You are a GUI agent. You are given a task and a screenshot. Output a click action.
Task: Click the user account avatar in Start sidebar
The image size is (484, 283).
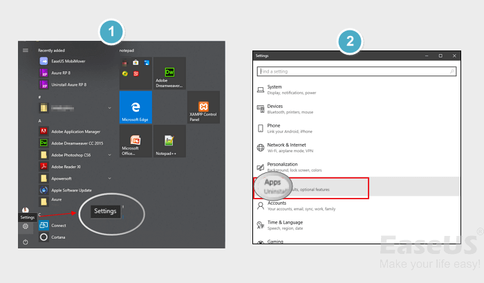26,210
